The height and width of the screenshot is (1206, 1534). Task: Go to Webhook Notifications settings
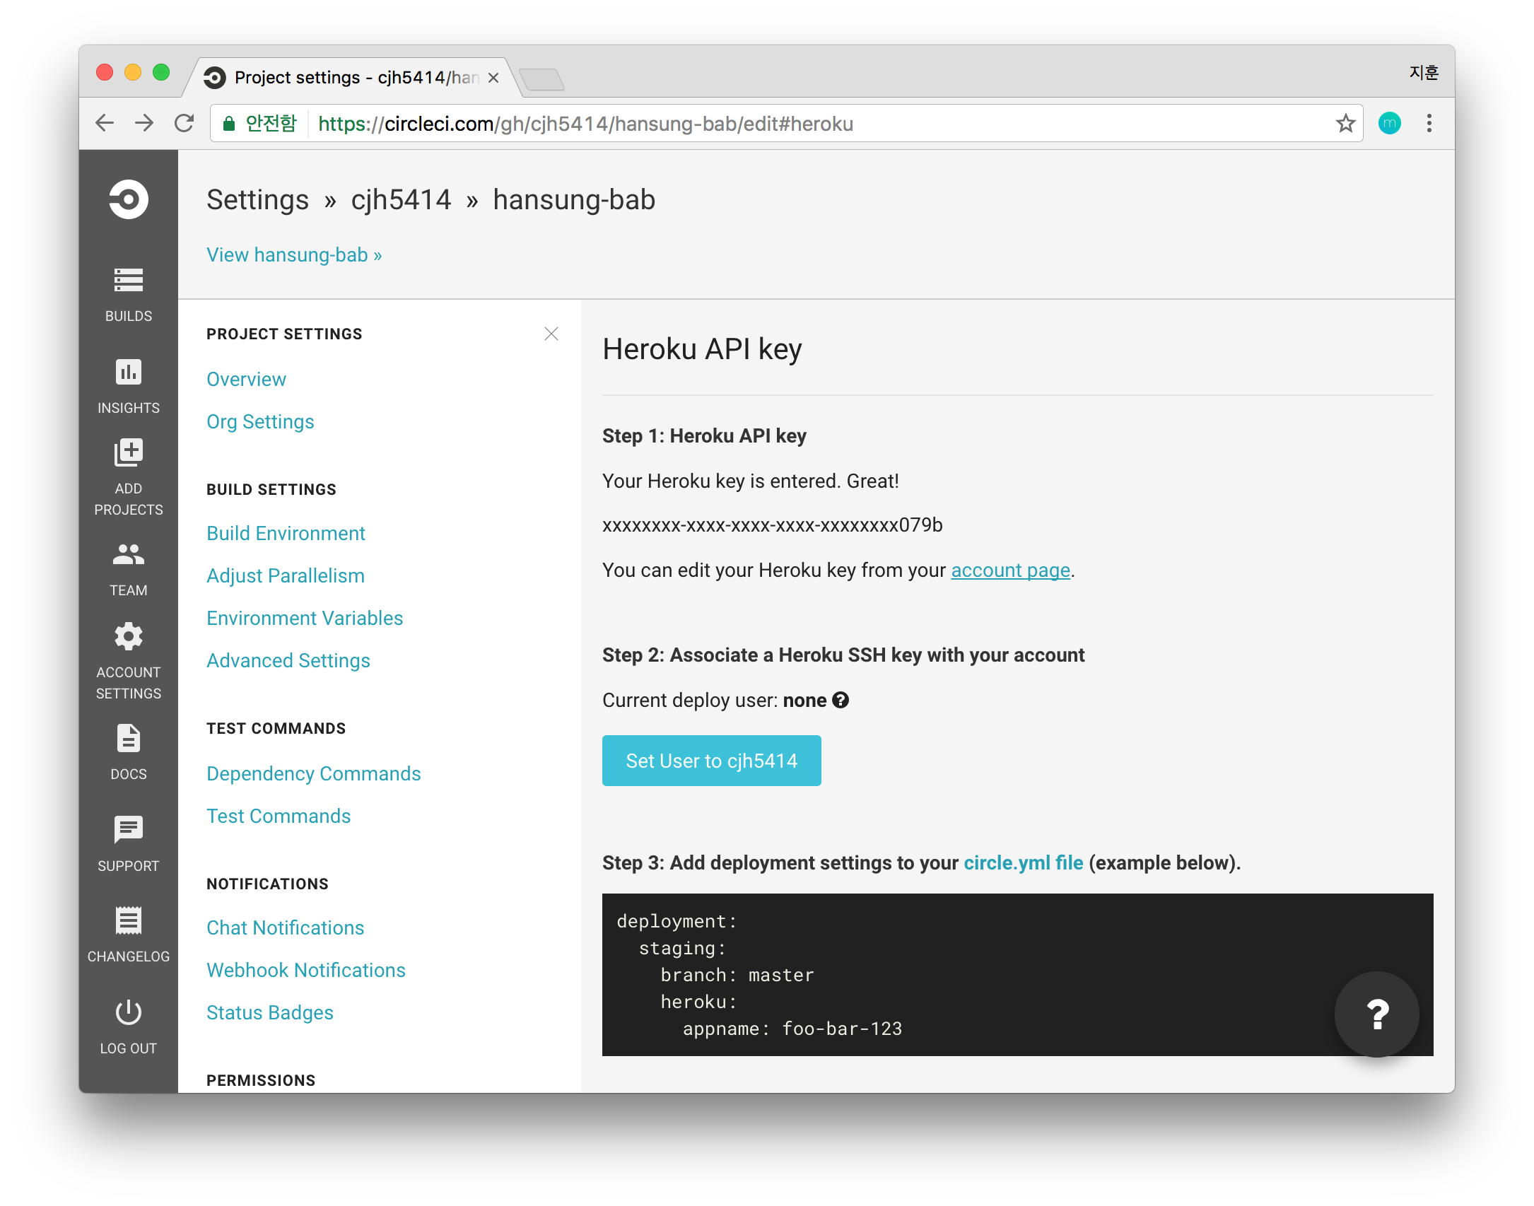tap(306, 970)
